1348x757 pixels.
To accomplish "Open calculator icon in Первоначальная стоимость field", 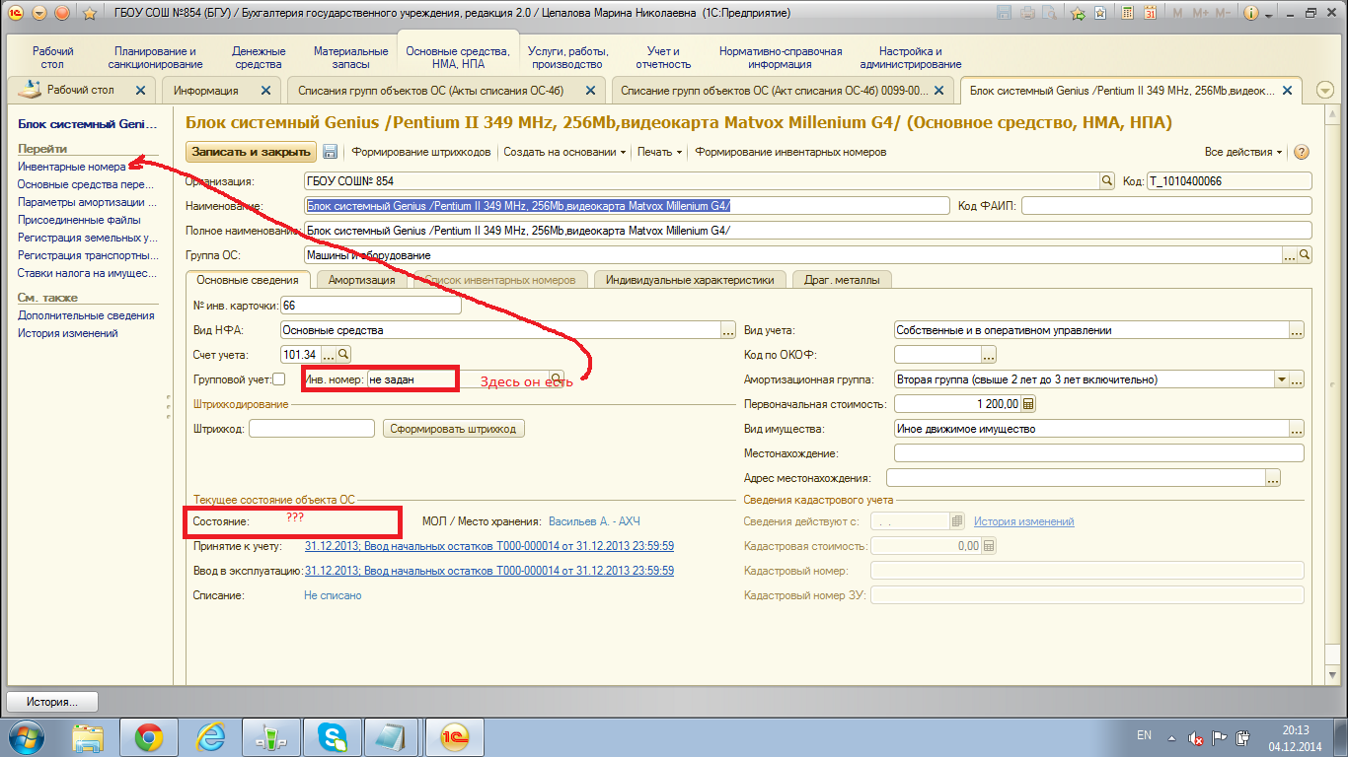I will (x=1028, y=404).
